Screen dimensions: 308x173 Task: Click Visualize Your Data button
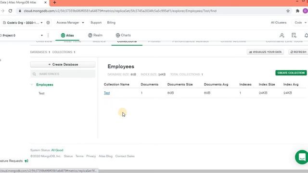[x=265, y=52]
